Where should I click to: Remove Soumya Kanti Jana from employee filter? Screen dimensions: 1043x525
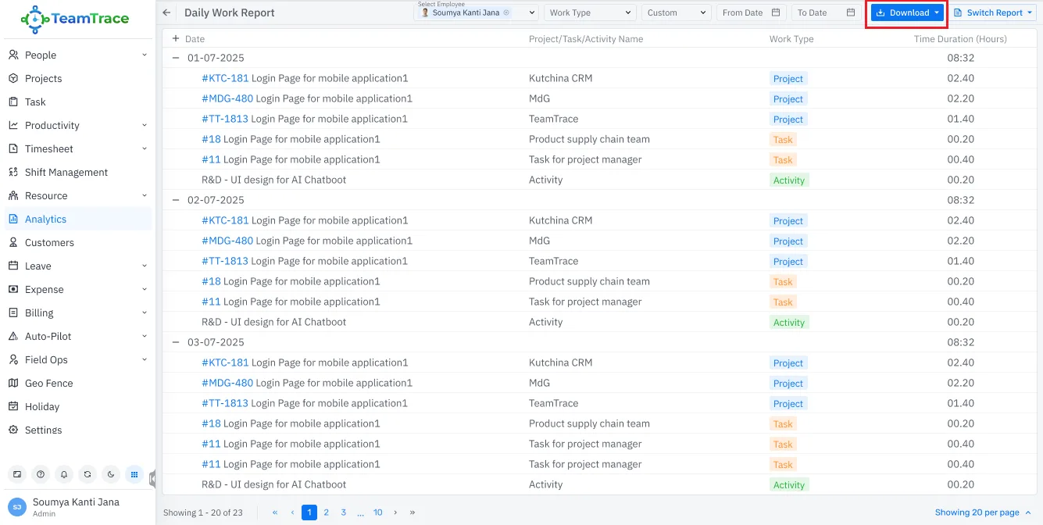(x=506, y=13)
